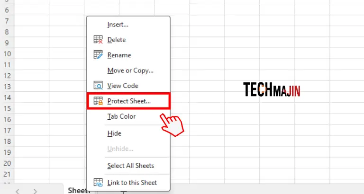Select row 9 header
The height and width of the screenshot is (194, 364).
pyautogui.click(x=7, y=43)
